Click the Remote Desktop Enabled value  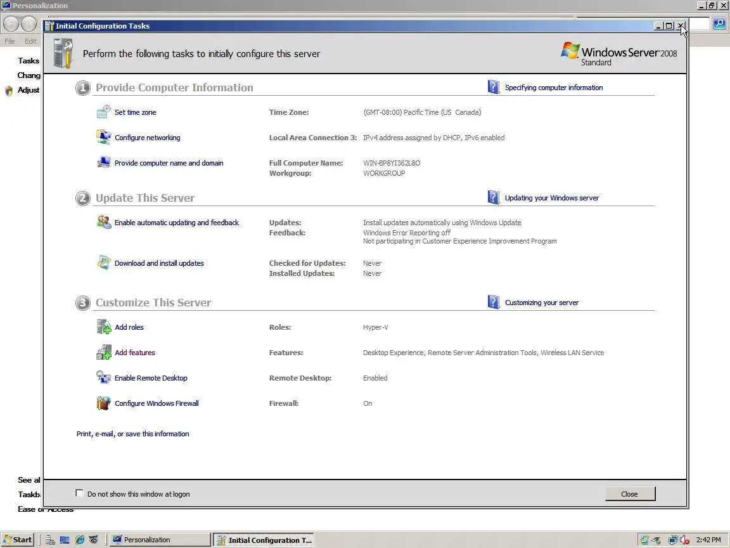tap(375, 378)
